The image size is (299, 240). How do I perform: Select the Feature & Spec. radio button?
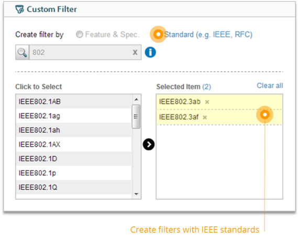click(x=79, y=35)
